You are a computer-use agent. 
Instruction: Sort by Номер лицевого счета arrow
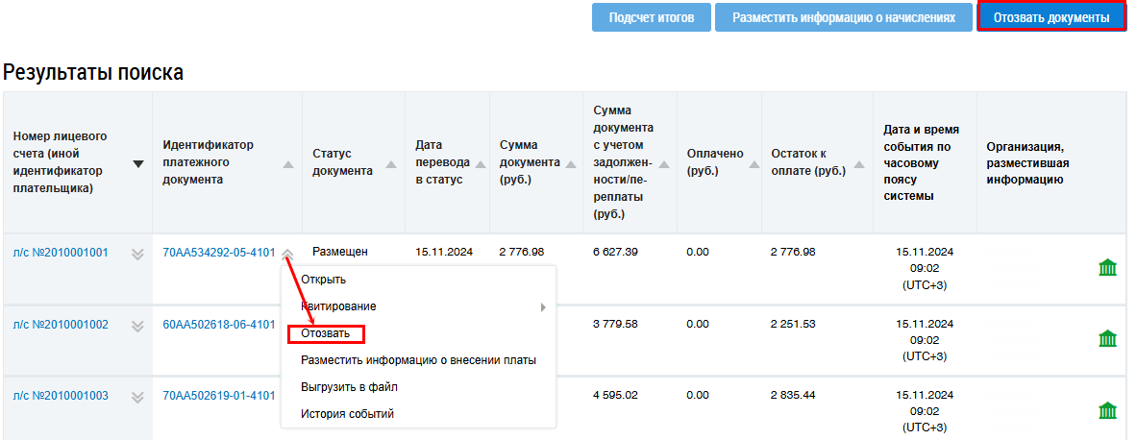tap(138, 164)
